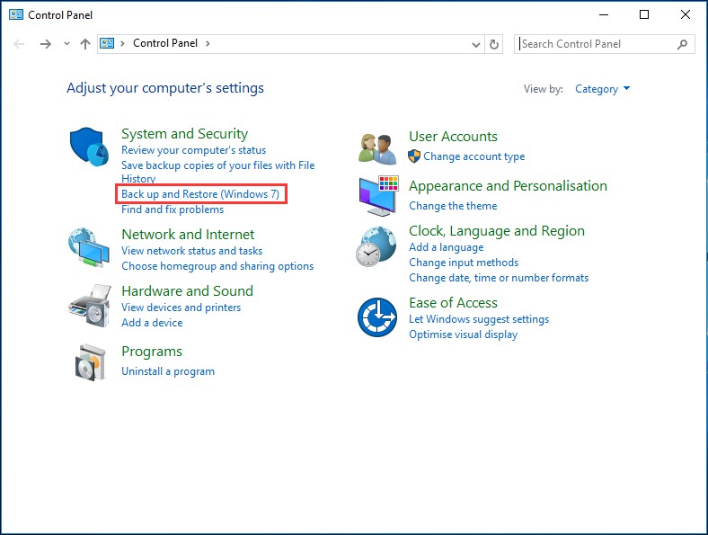Click Uninstall a program

[167, 371]
